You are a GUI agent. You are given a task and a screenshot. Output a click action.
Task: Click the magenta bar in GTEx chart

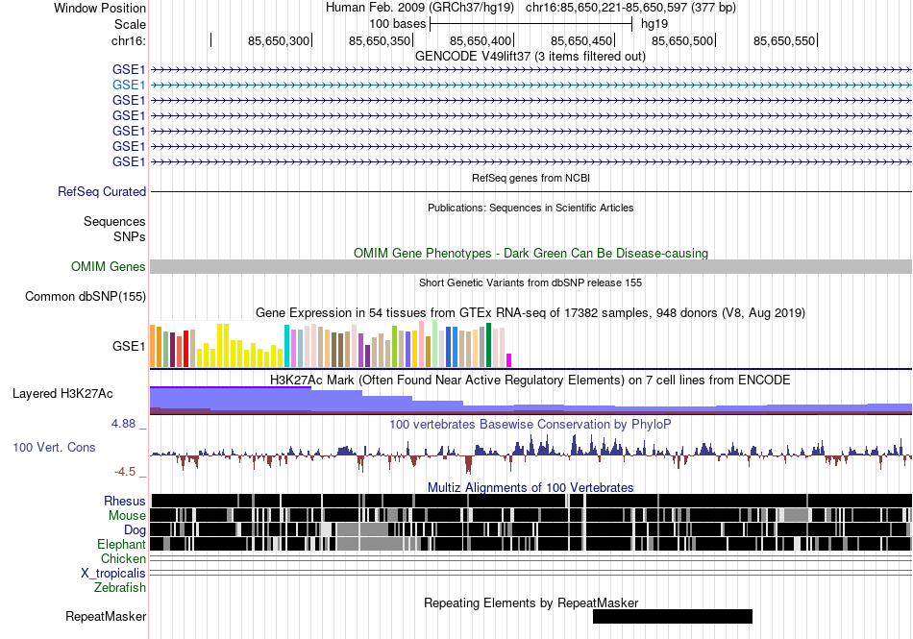click(509, 360)
